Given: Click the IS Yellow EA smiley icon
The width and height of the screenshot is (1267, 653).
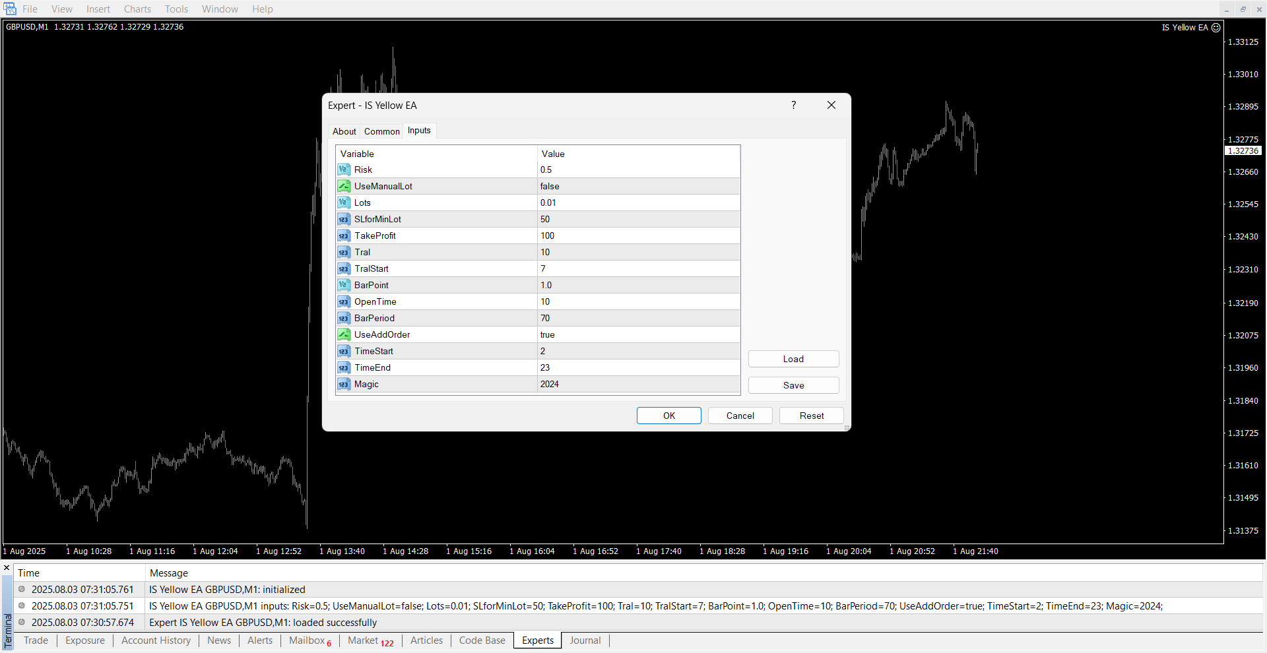Looking at the screenshot, I should coord(1216,28).
